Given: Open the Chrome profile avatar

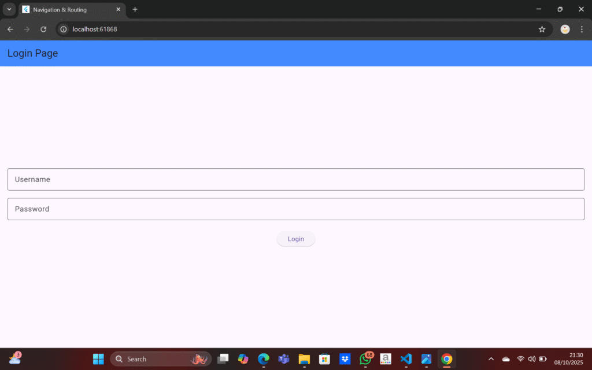Looking at the screenshot, I should pos(565,29).
